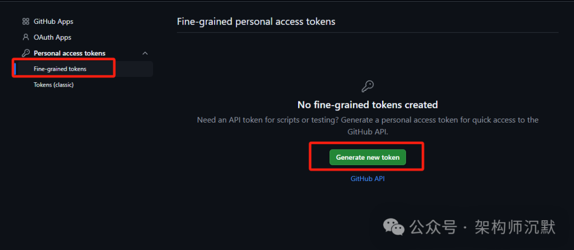Click the key icon beside Personal access tokens

tap(26, 53)
